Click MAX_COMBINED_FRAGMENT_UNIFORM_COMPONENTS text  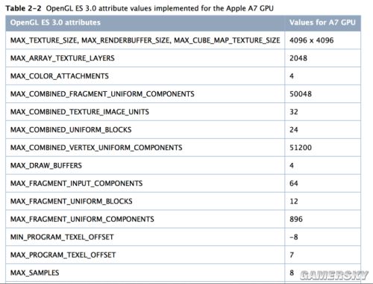click(x=102, y=94)
